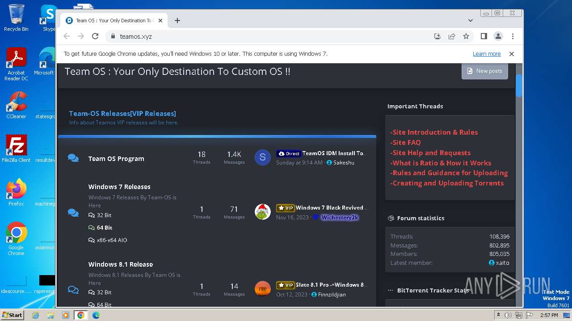The image size is (572, 321).
Task: Expand the tab search dropdown
Action: 471,21
